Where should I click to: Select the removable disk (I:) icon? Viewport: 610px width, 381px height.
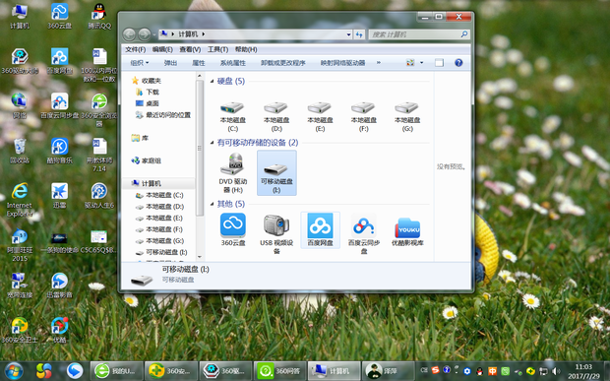tap(276, 169)
